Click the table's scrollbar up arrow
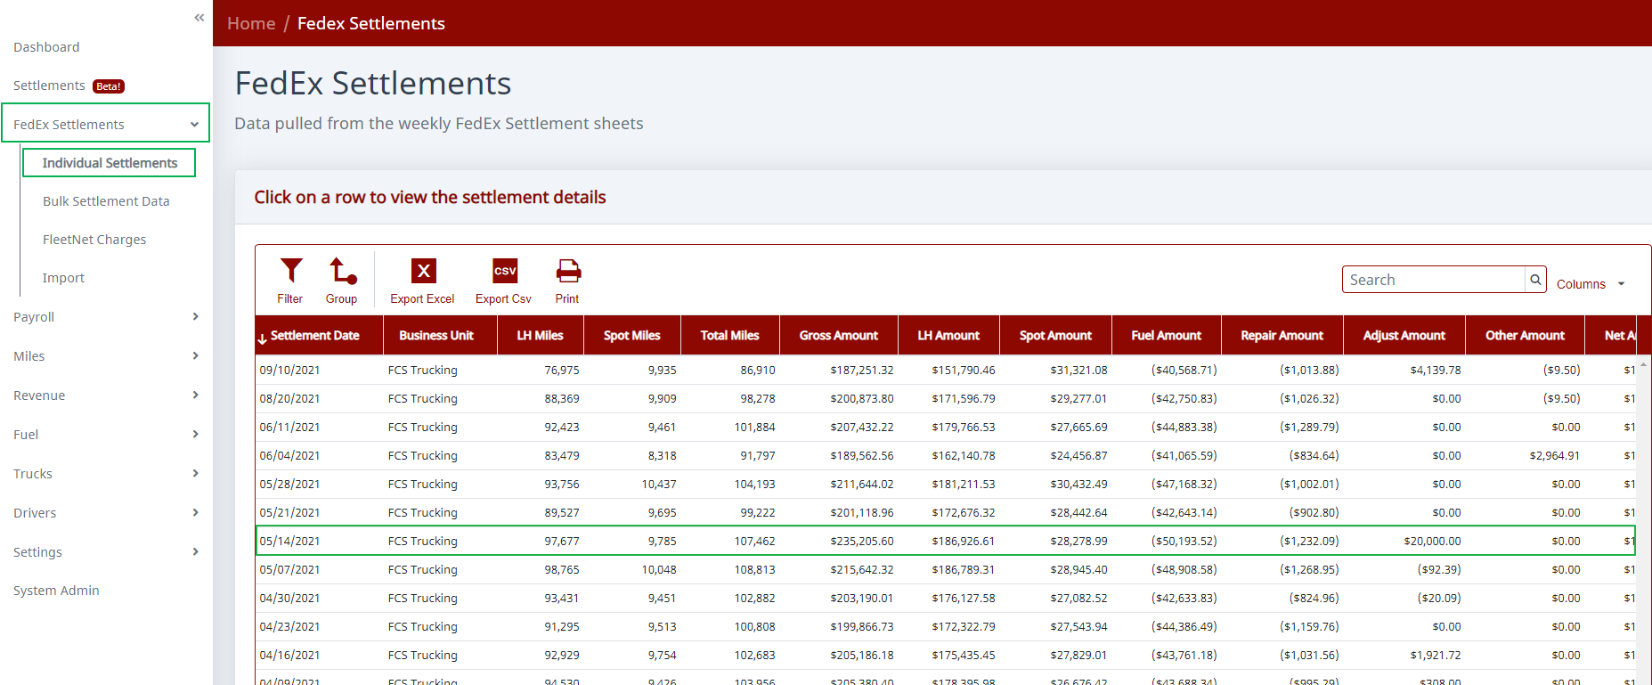Screen dimensions: 1652x685 coord(1643,364)
